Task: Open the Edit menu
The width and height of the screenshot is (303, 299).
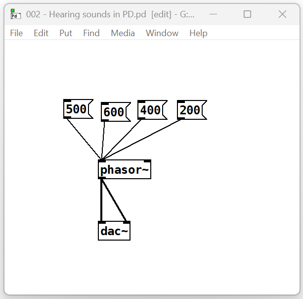Action: (x=41, y=33)
